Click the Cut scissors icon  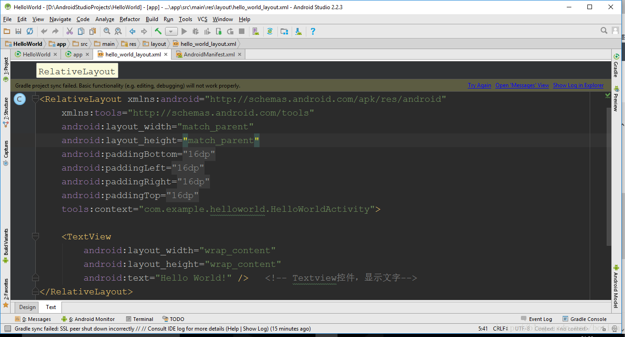pyautogui.click(x=70, y=31)
